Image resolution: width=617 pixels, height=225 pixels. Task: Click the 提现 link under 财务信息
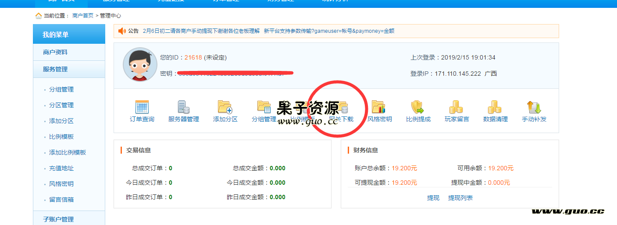[x=433, y=198]
